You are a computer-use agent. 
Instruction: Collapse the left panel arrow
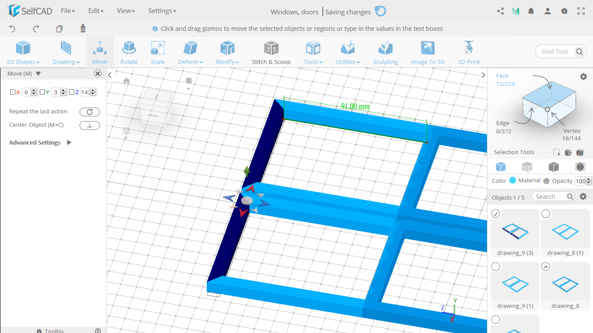click(110, 75)
